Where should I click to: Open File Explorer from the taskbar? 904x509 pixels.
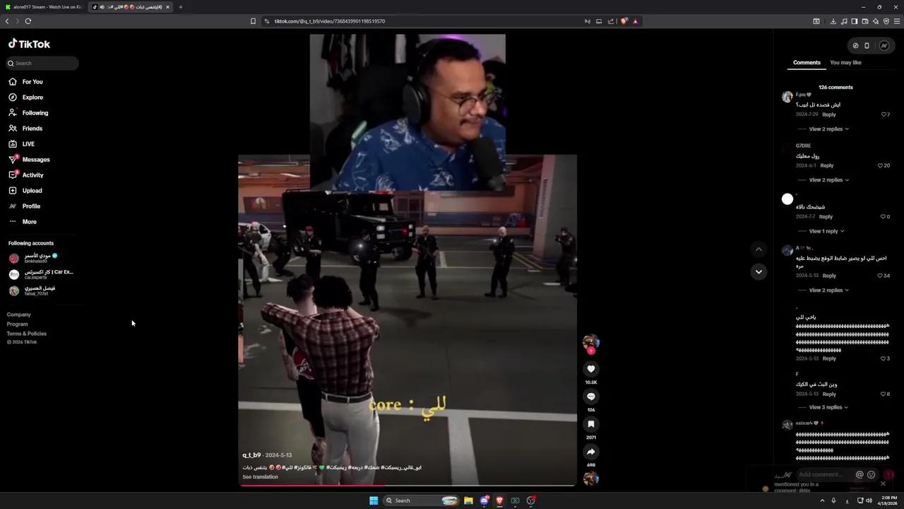click(x=468, y=501)
